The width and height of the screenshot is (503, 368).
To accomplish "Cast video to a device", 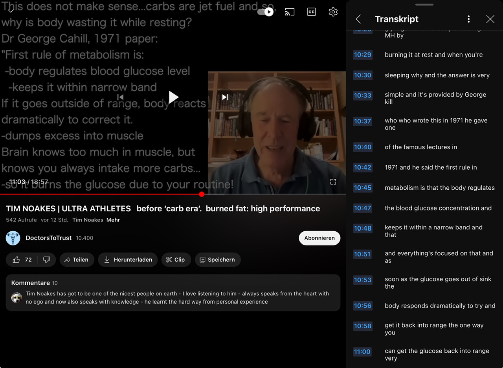I will (x=290, y=12).
